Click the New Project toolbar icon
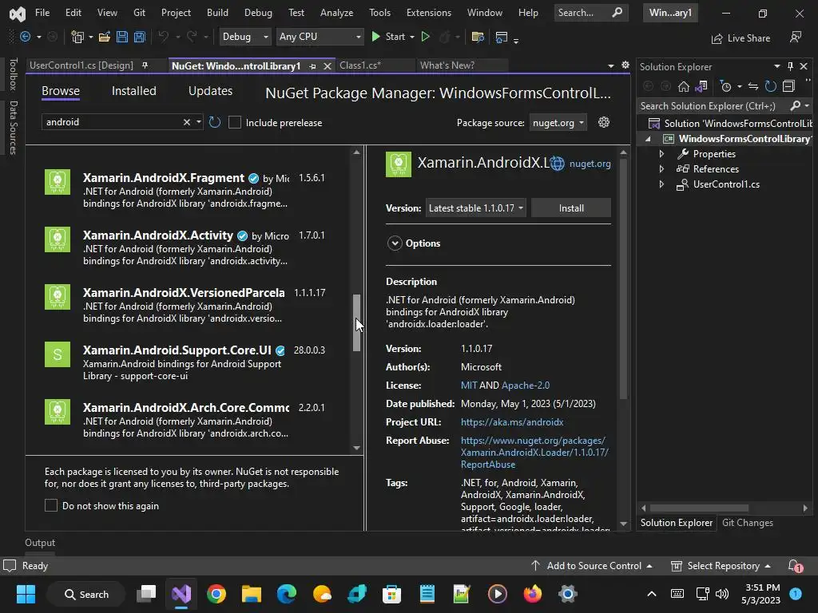Screen dimensions: 818x613 click(77, 37)
